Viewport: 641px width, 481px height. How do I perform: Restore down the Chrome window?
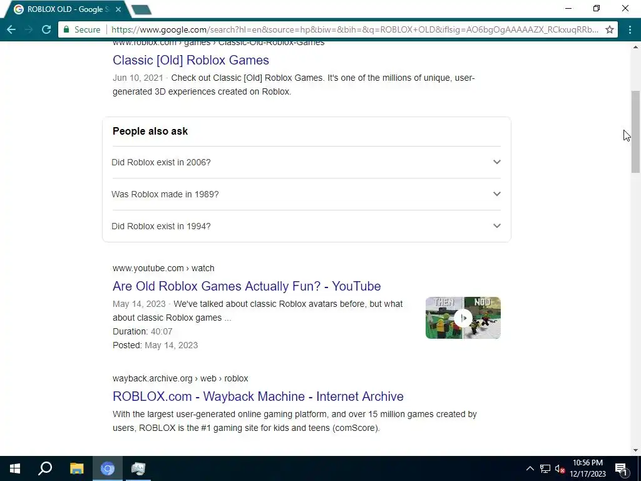pos(597,9)
